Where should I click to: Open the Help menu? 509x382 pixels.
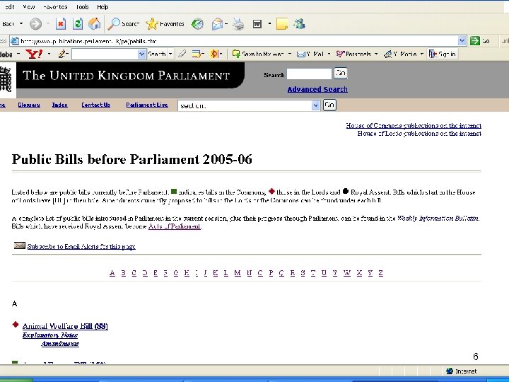pyautogui.click(x=103, y=7)
